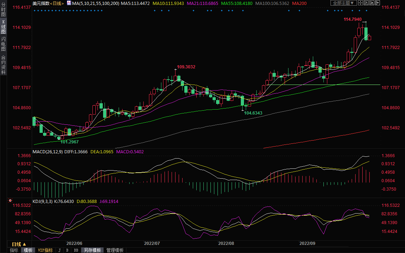Screen dimensions: 405x253
Task: Click the 另存模板 button
Action: coord(93,250)
